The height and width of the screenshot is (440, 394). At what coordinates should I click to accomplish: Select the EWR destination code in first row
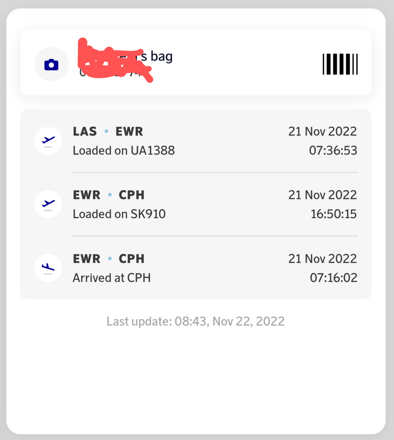[129, 131]
